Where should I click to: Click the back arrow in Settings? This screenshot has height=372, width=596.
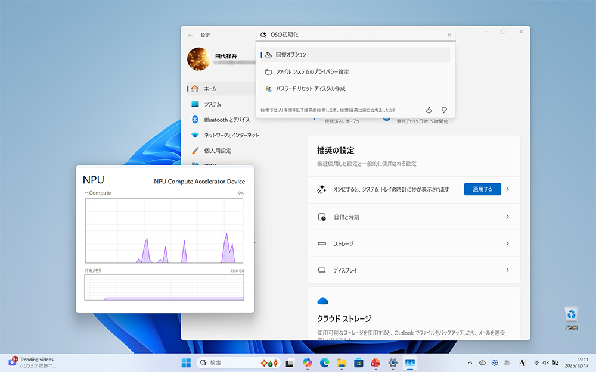click(190, 35)
